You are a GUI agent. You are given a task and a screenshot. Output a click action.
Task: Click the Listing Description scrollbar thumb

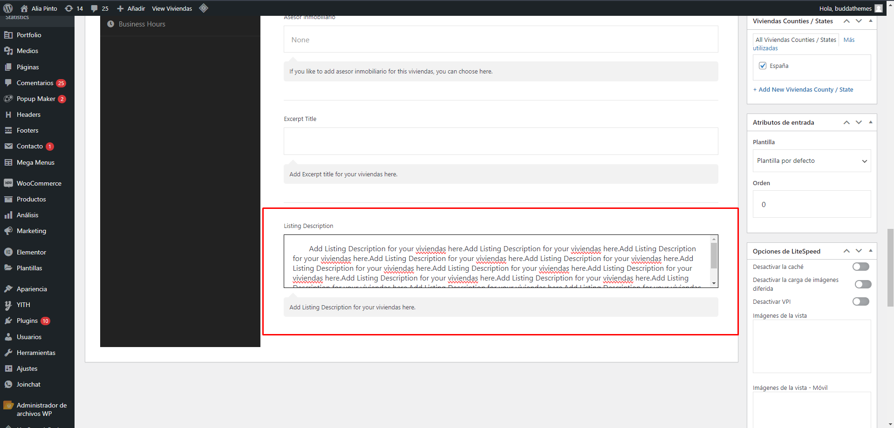point(713,255)
